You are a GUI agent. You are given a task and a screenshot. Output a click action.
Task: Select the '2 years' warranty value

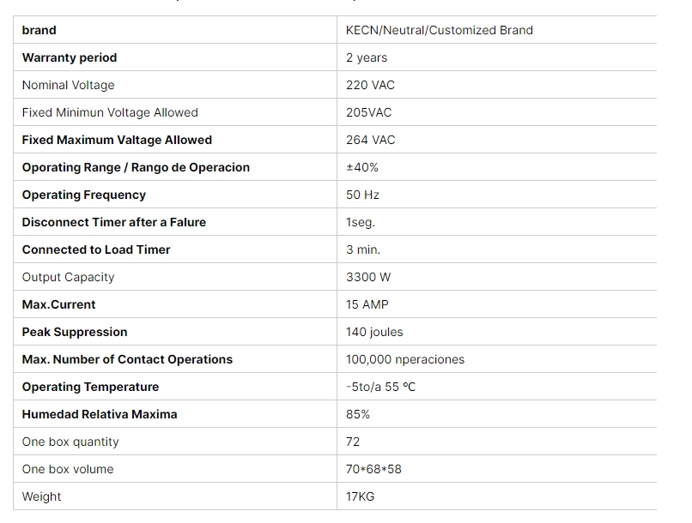(x=367, y=57)
